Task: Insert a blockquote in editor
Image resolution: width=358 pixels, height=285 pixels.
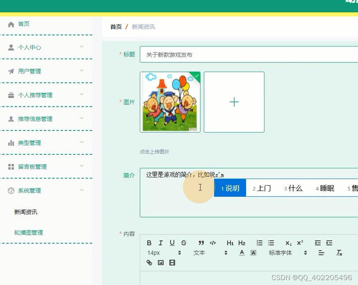Action: [x=201, y=243]
